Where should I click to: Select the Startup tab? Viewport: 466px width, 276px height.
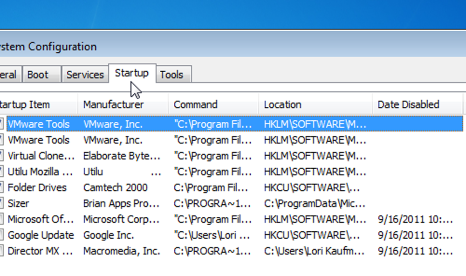(x=132, y=72)
